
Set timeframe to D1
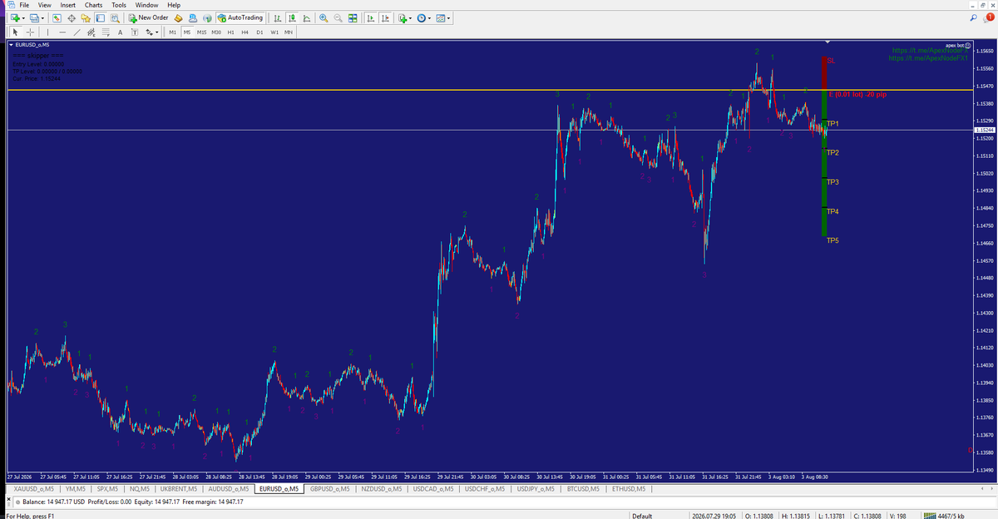[x=259, y=32]
